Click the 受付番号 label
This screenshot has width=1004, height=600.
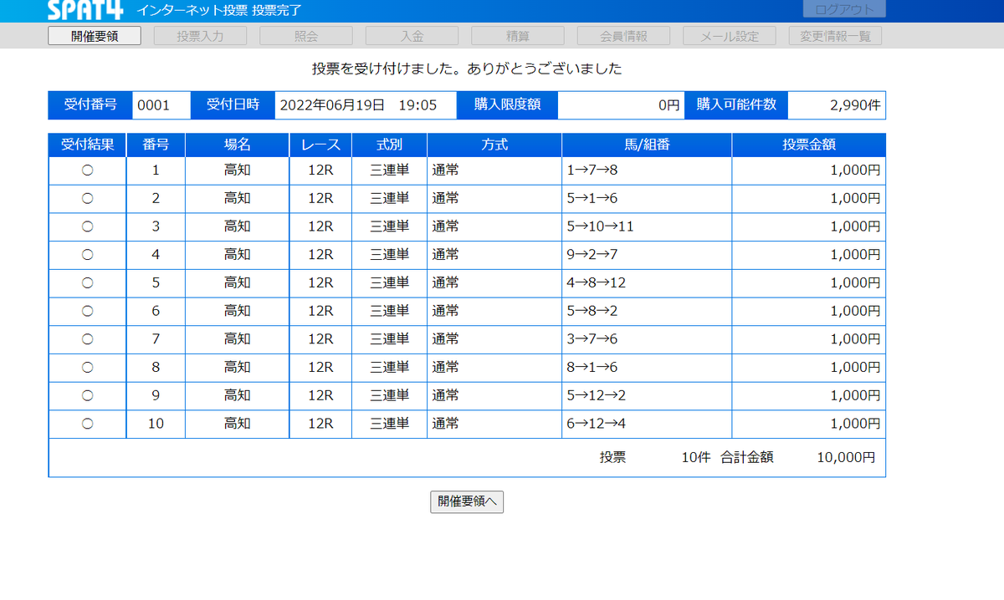(x=90, y=105)
